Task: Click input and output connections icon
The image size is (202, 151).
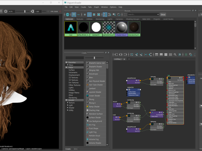Action: [x=121, y=55]
